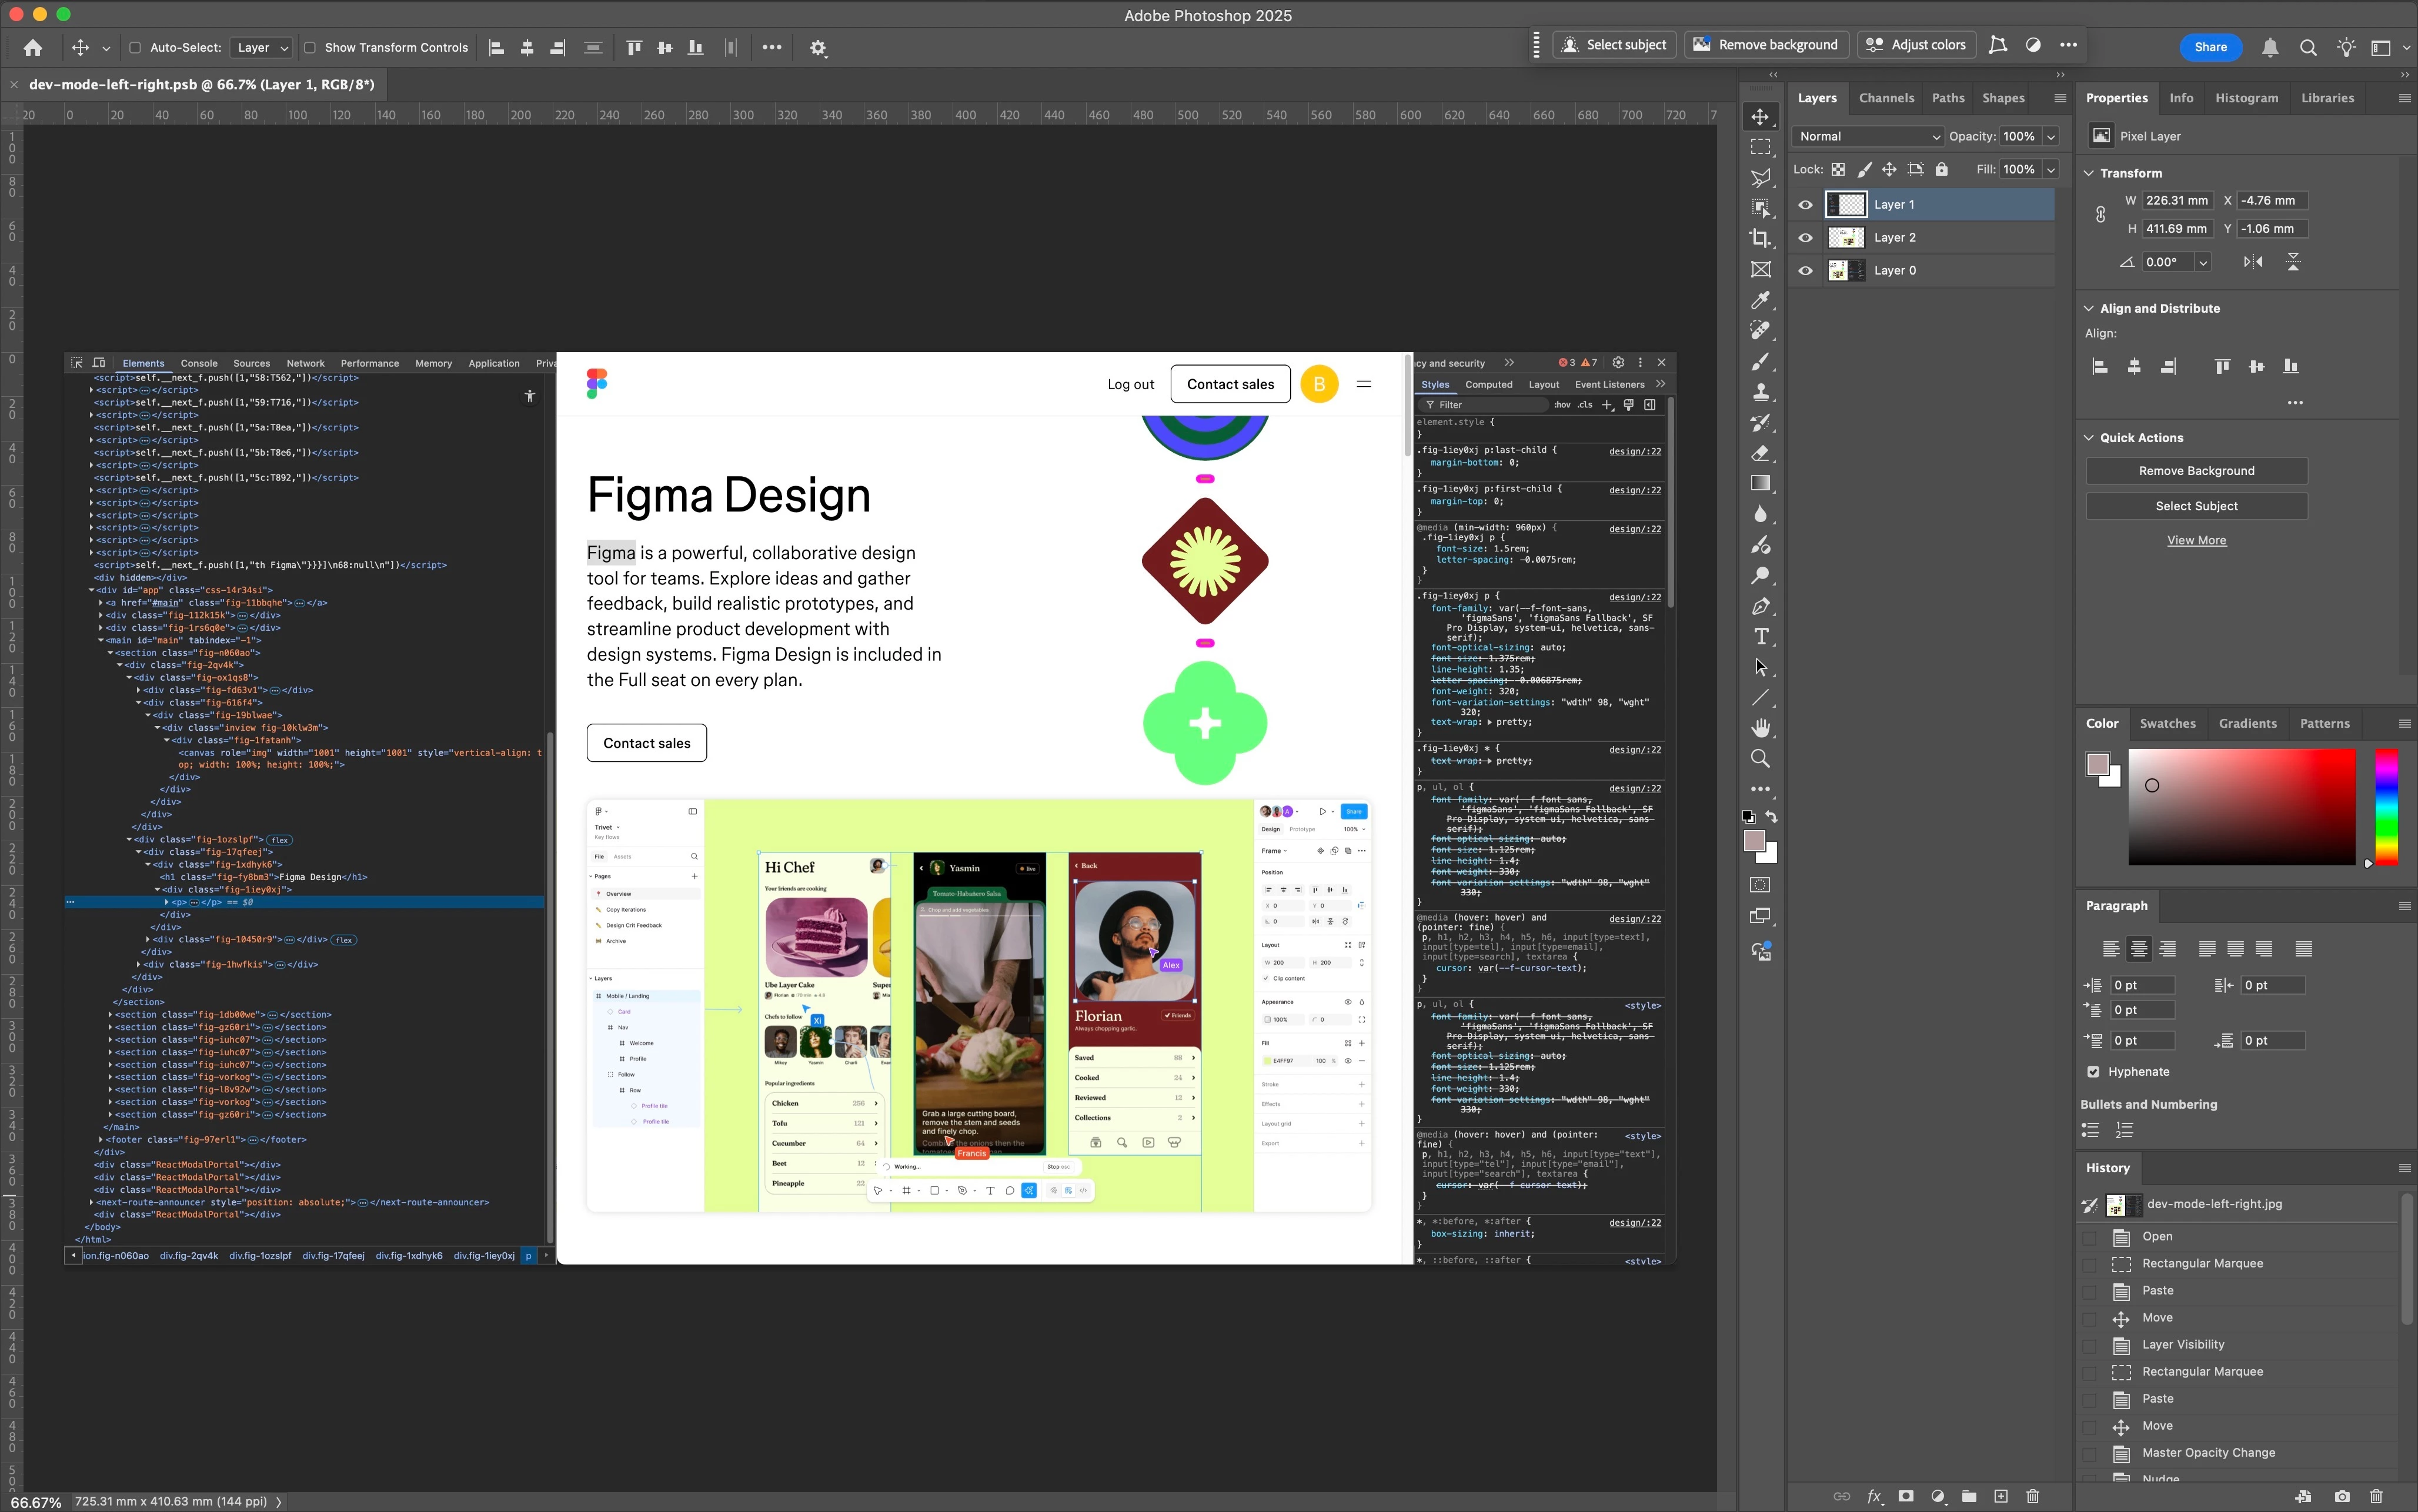Click Adjust colors in contextual bar

(1916, 45)
